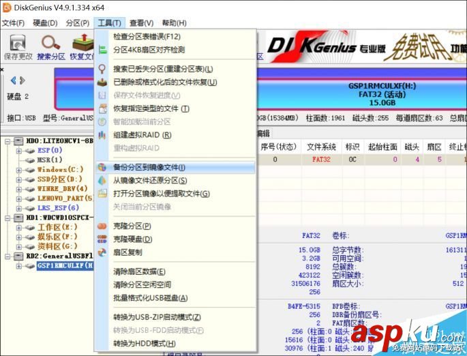
Task: Open the 硬盘(D) menu
Action: pyautogui.click(x=45, y=23)
